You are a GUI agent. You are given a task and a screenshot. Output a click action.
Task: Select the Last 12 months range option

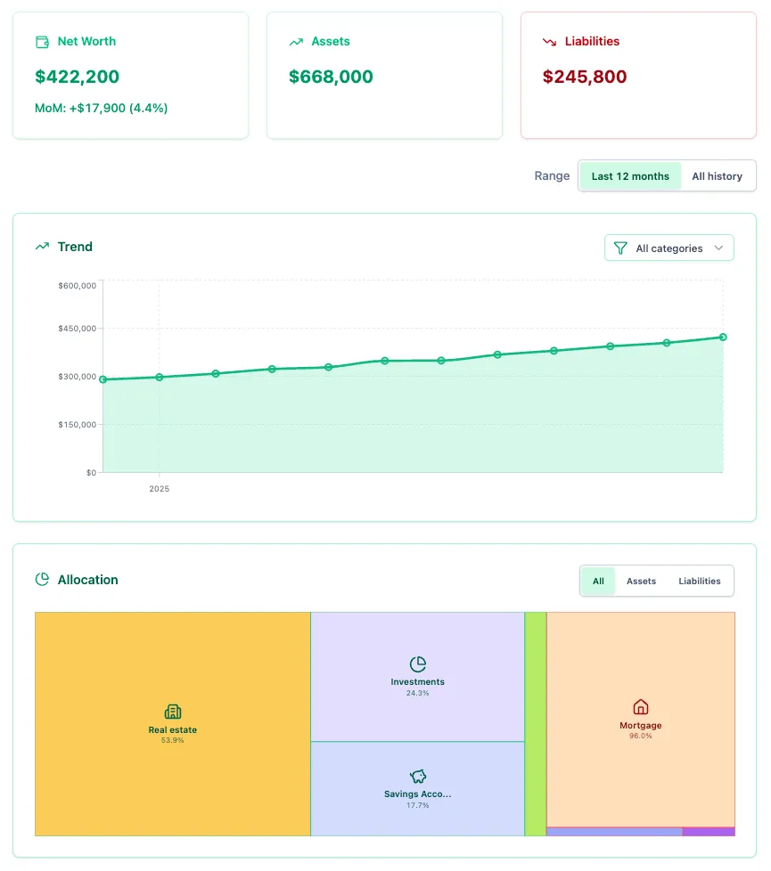pos(630,175)
